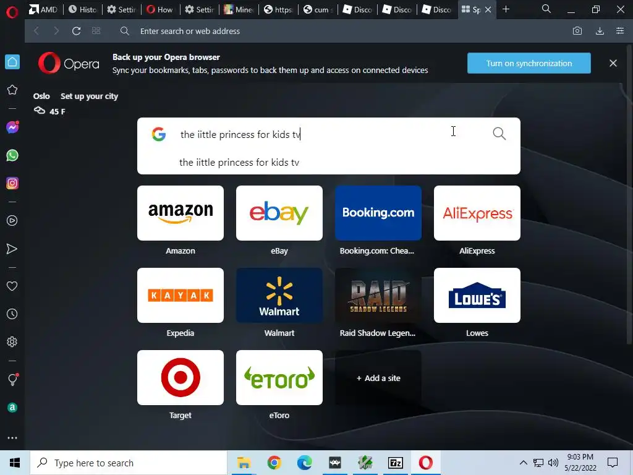Viewport: 633px width, 475px height.
Task: Open Instagram in the sidebar
Action: tap(12, 183)
